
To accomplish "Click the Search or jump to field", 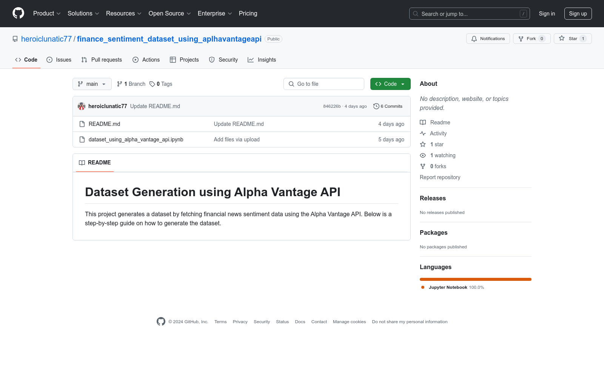I will click(x=470, y=14).
